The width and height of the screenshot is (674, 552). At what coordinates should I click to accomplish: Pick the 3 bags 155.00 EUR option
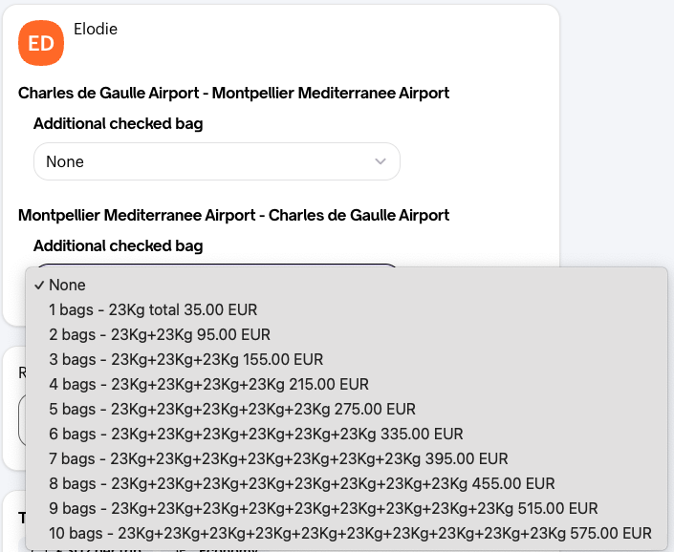(x=185, y=360)
